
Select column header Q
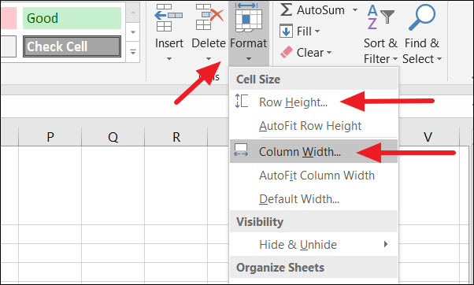[x=113, y=137]
